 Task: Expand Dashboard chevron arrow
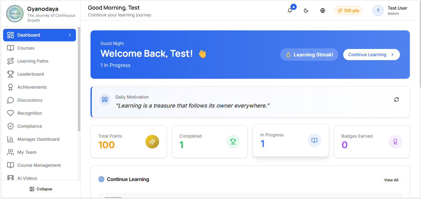(x=70, y=35)
